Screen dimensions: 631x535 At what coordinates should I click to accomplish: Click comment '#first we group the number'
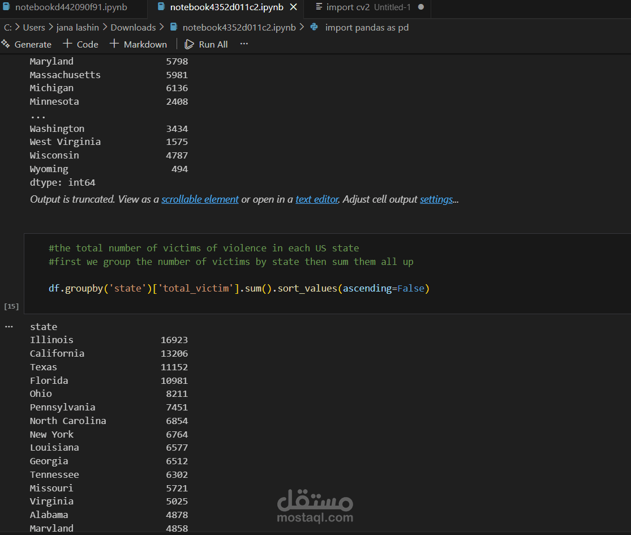click(231, 262)
